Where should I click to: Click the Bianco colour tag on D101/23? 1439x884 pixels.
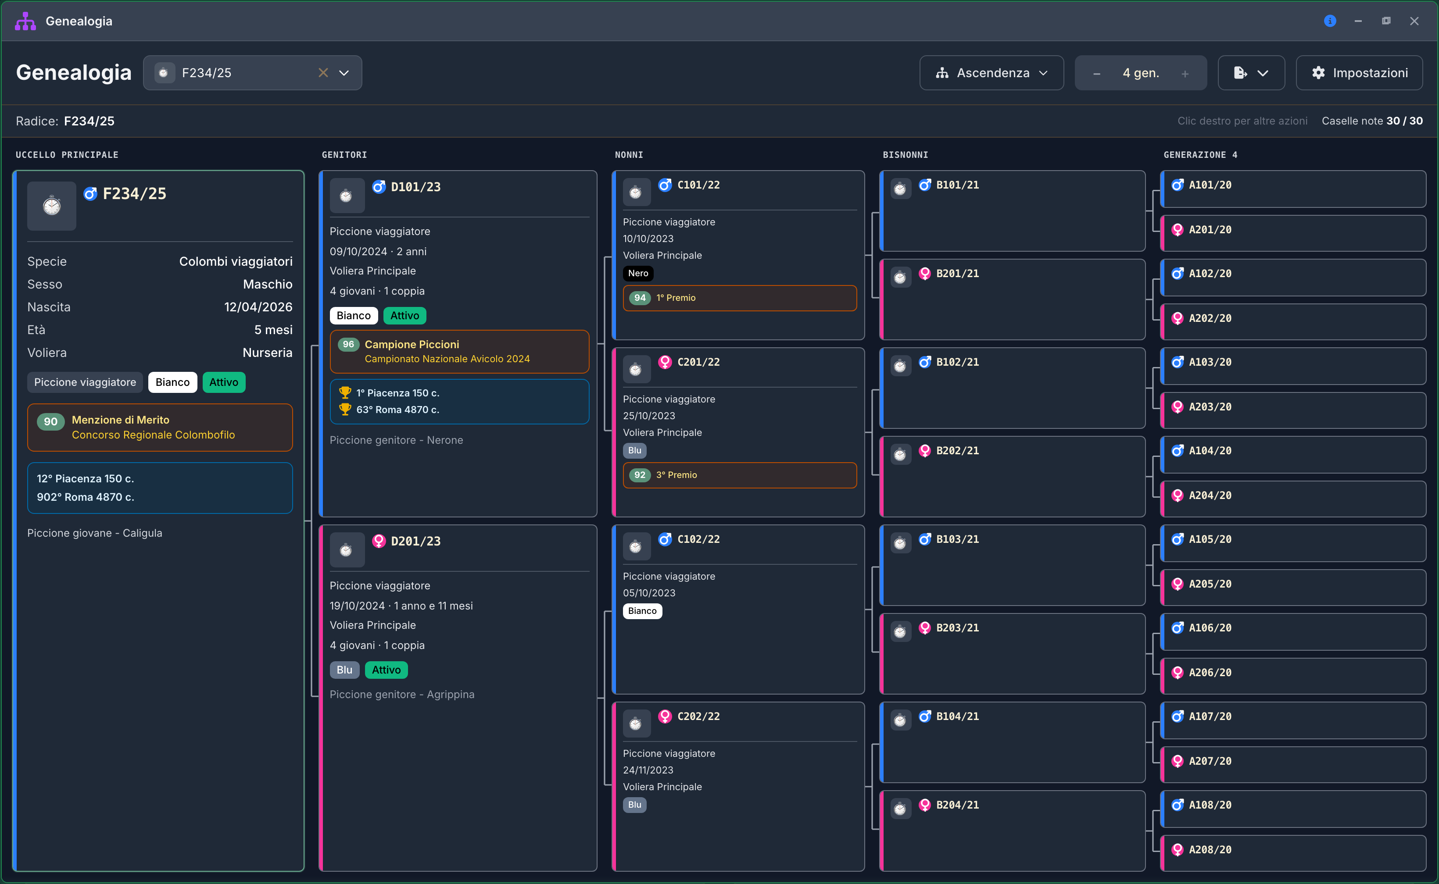coord(353,316)
